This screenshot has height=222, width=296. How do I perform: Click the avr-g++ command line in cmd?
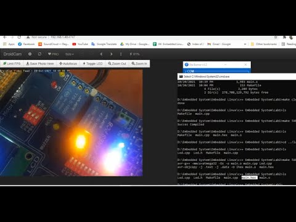[224, 163]
